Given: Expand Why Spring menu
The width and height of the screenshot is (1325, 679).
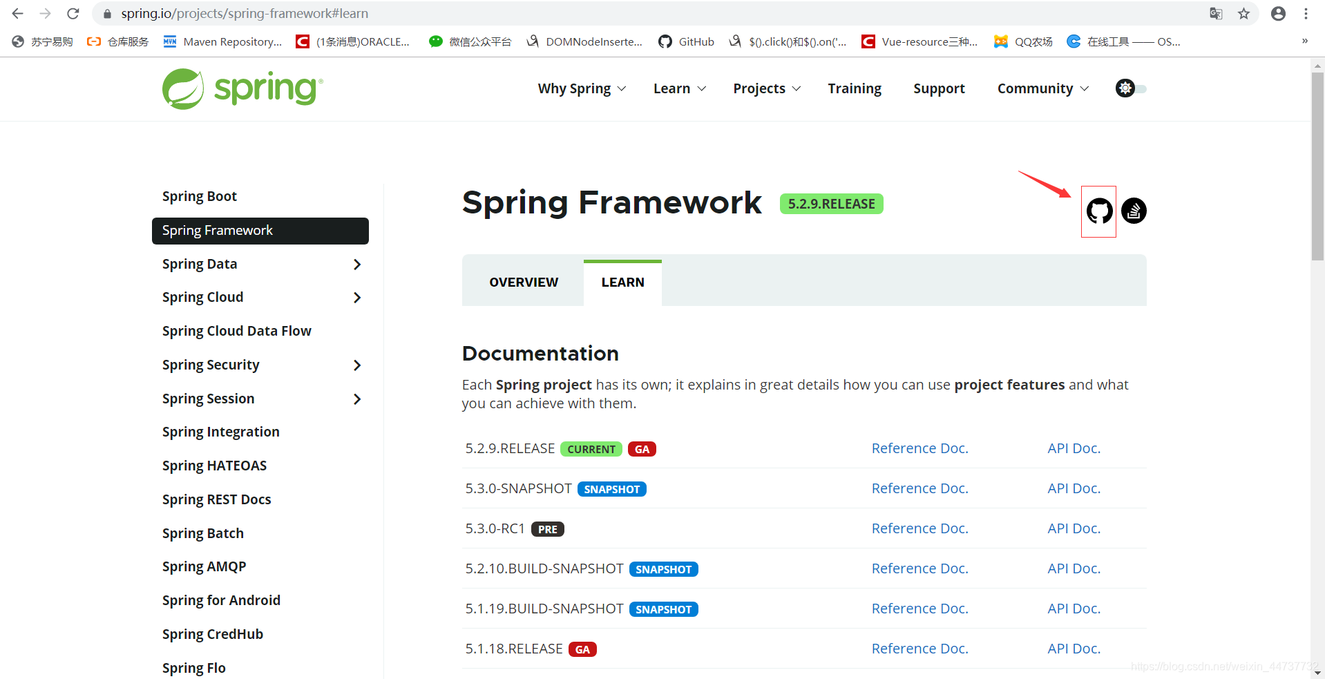Looking at the screenshot, I should 582,88.
